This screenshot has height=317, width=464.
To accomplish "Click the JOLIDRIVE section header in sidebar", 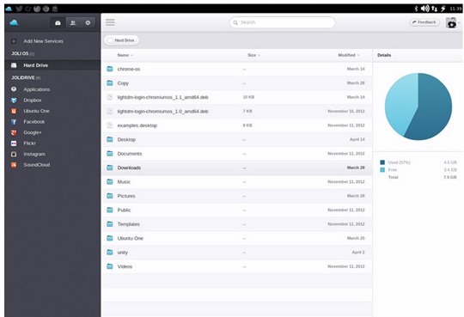I will [x=26, y=77].
